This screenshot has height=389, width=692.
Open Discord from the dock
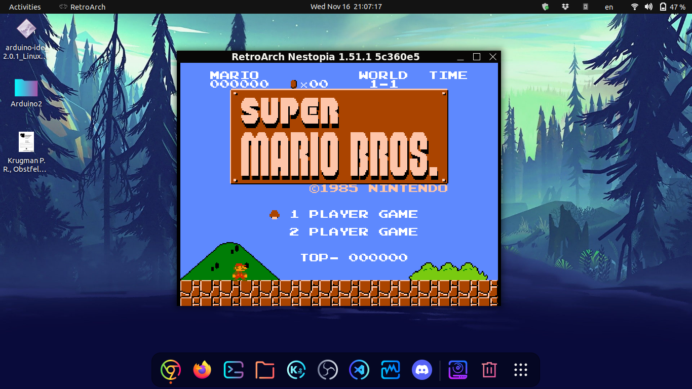click(x=421, y=370)
